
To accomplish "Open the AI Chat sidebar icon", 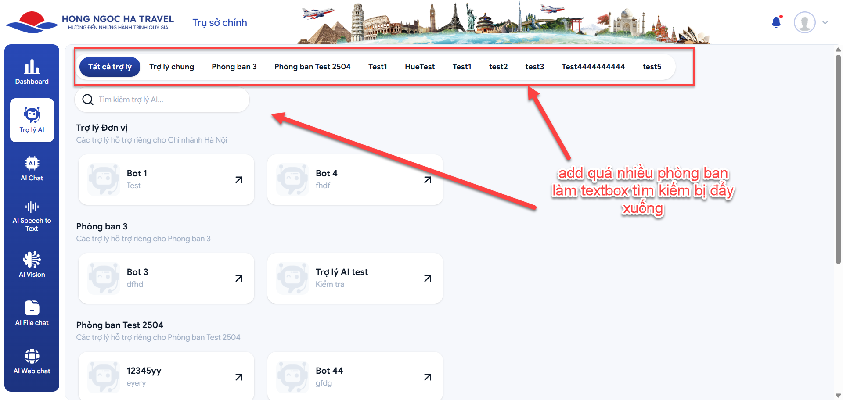I will (32, 168).
